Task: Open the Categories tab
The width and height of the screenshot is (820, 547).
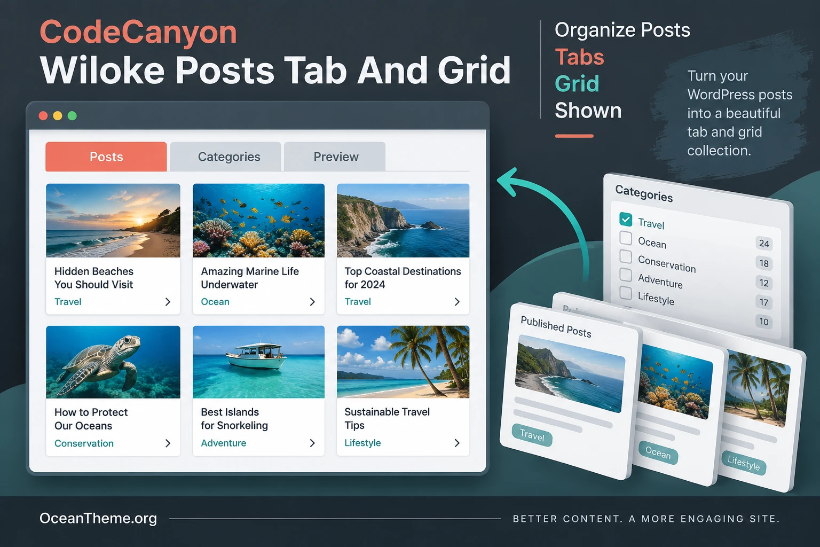Action: (226, 157)
